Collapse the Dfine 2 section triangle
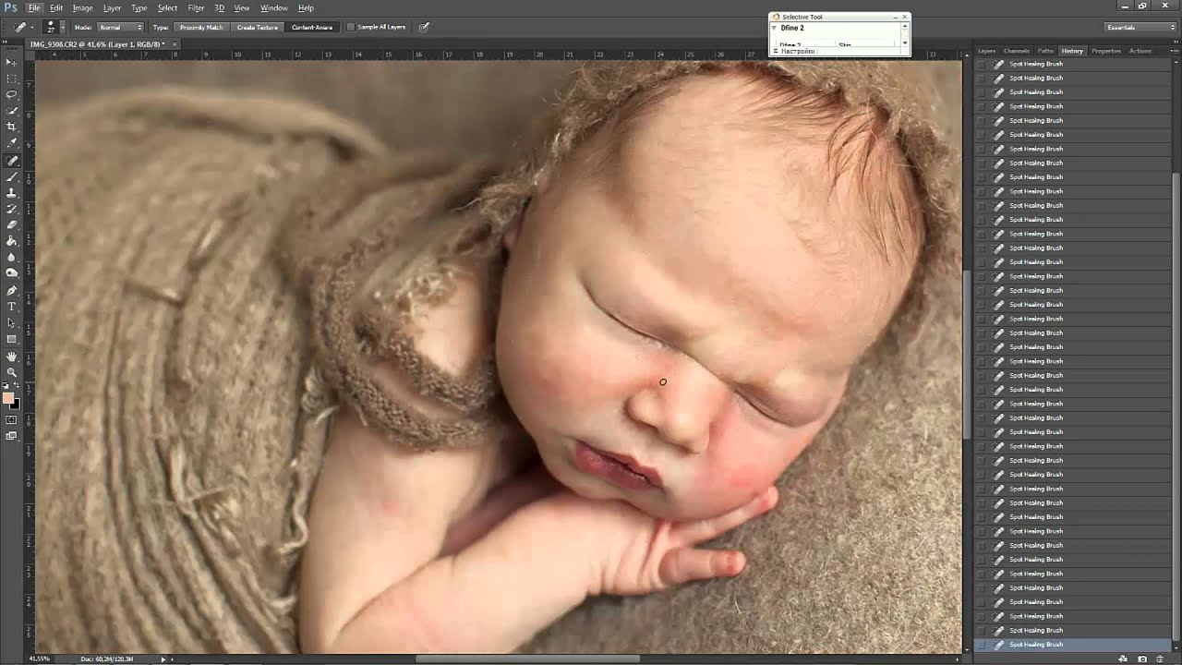The width and height of the screenshot is (1182, 665). tap(775, 28)
